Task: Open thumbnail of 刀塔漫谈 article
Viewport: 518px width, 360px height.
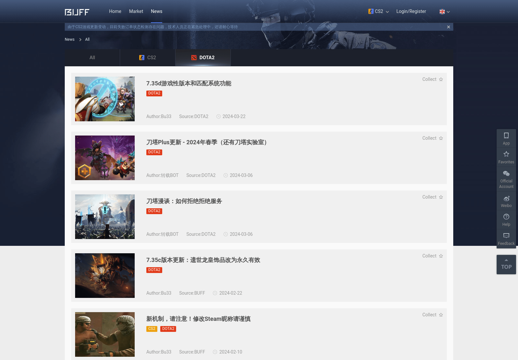Action: click(105, 217)
